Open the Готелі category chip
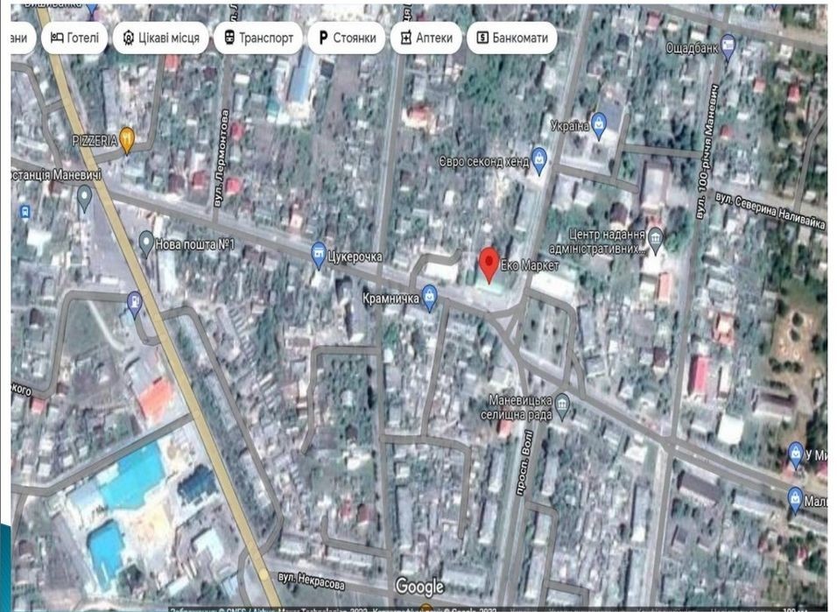The width and height of the screenshot is (837, 612). click(74, 38)
